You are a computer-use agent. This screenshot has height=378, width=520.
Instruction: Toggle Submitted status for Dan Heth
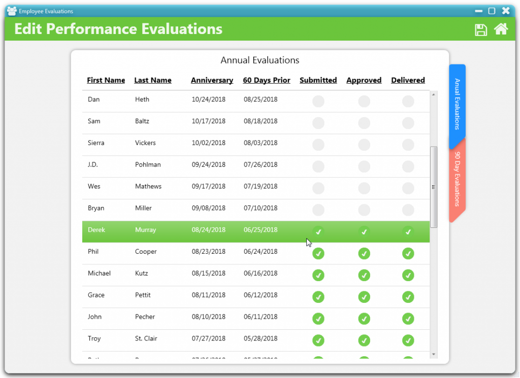click(318, 101)
